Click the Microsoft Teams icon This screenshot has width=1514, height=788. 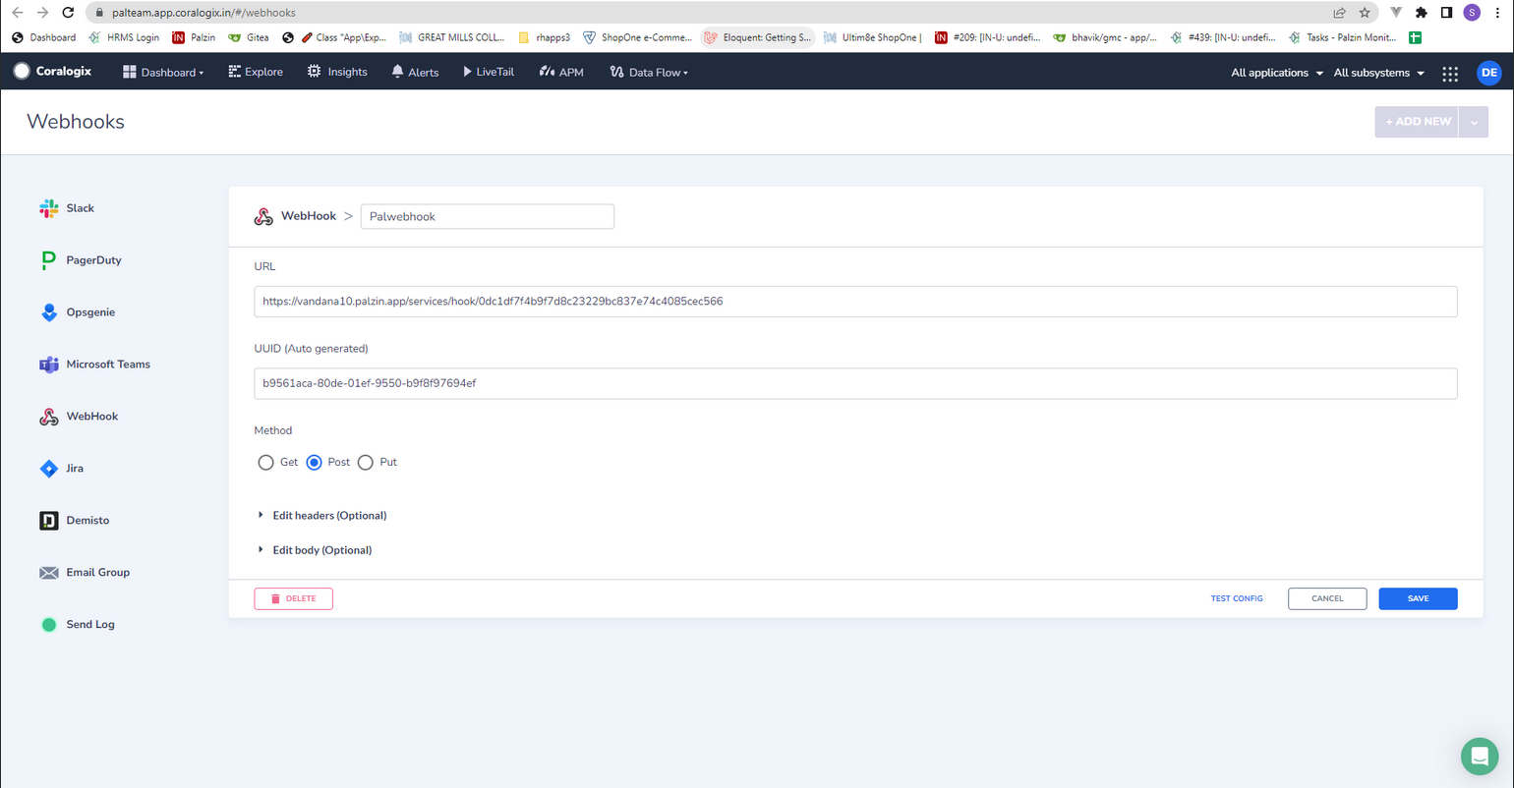[x=48, y=365]
